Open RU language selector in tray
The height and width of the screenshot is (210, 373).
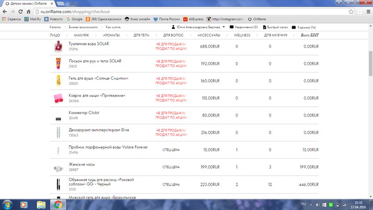pyautogui.click(x=304, y=204)
